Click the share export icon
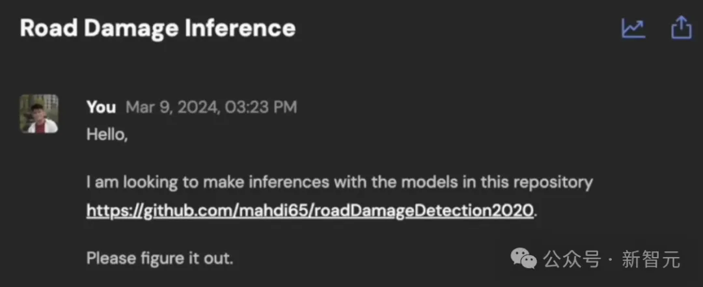The image size is (703, 287). coord(682,28)
